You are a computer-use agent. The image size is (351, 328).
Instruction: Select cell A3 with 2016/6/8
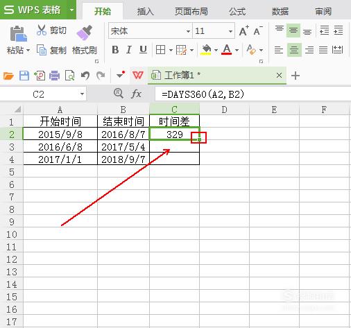coord(60,146)
